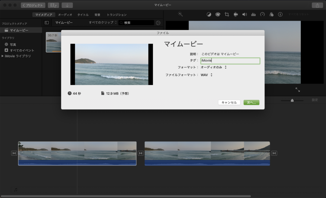Open the color correction palette tool

coord(218,15)
